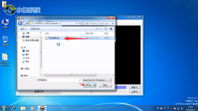Click 新建文件夹 button
This screenshot has height=111, width=198.
36,29
